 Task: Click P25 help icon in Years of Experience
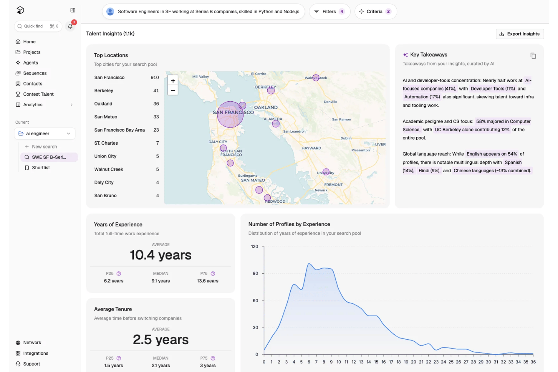(x=119, y=274)
